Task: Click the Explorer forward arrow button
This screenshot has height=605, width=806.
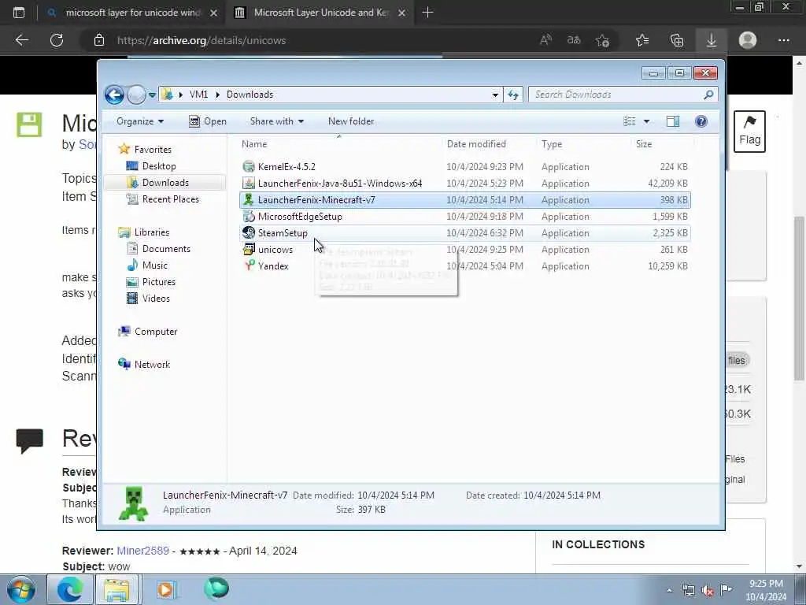Action: (x=136, y=95)
